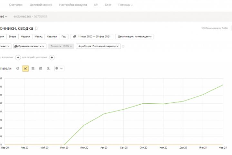Select the map view icon
The height and width of the screenshot is (155, 232).
pyautogui.click(x=48, y=68)
